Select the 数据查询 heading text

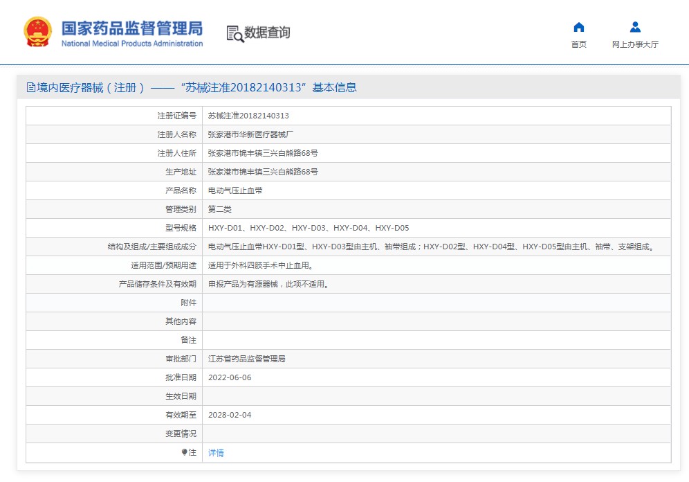[267, 33]
